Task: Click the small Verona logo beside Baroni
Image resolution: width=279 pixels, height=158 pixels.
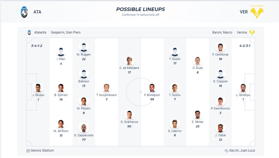Action: [252, 32]
